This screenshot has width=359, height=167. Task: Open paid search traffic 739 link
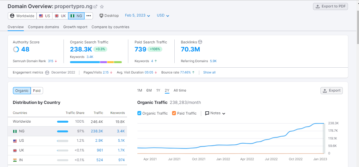pyautogui.click(x=140, y=49)
